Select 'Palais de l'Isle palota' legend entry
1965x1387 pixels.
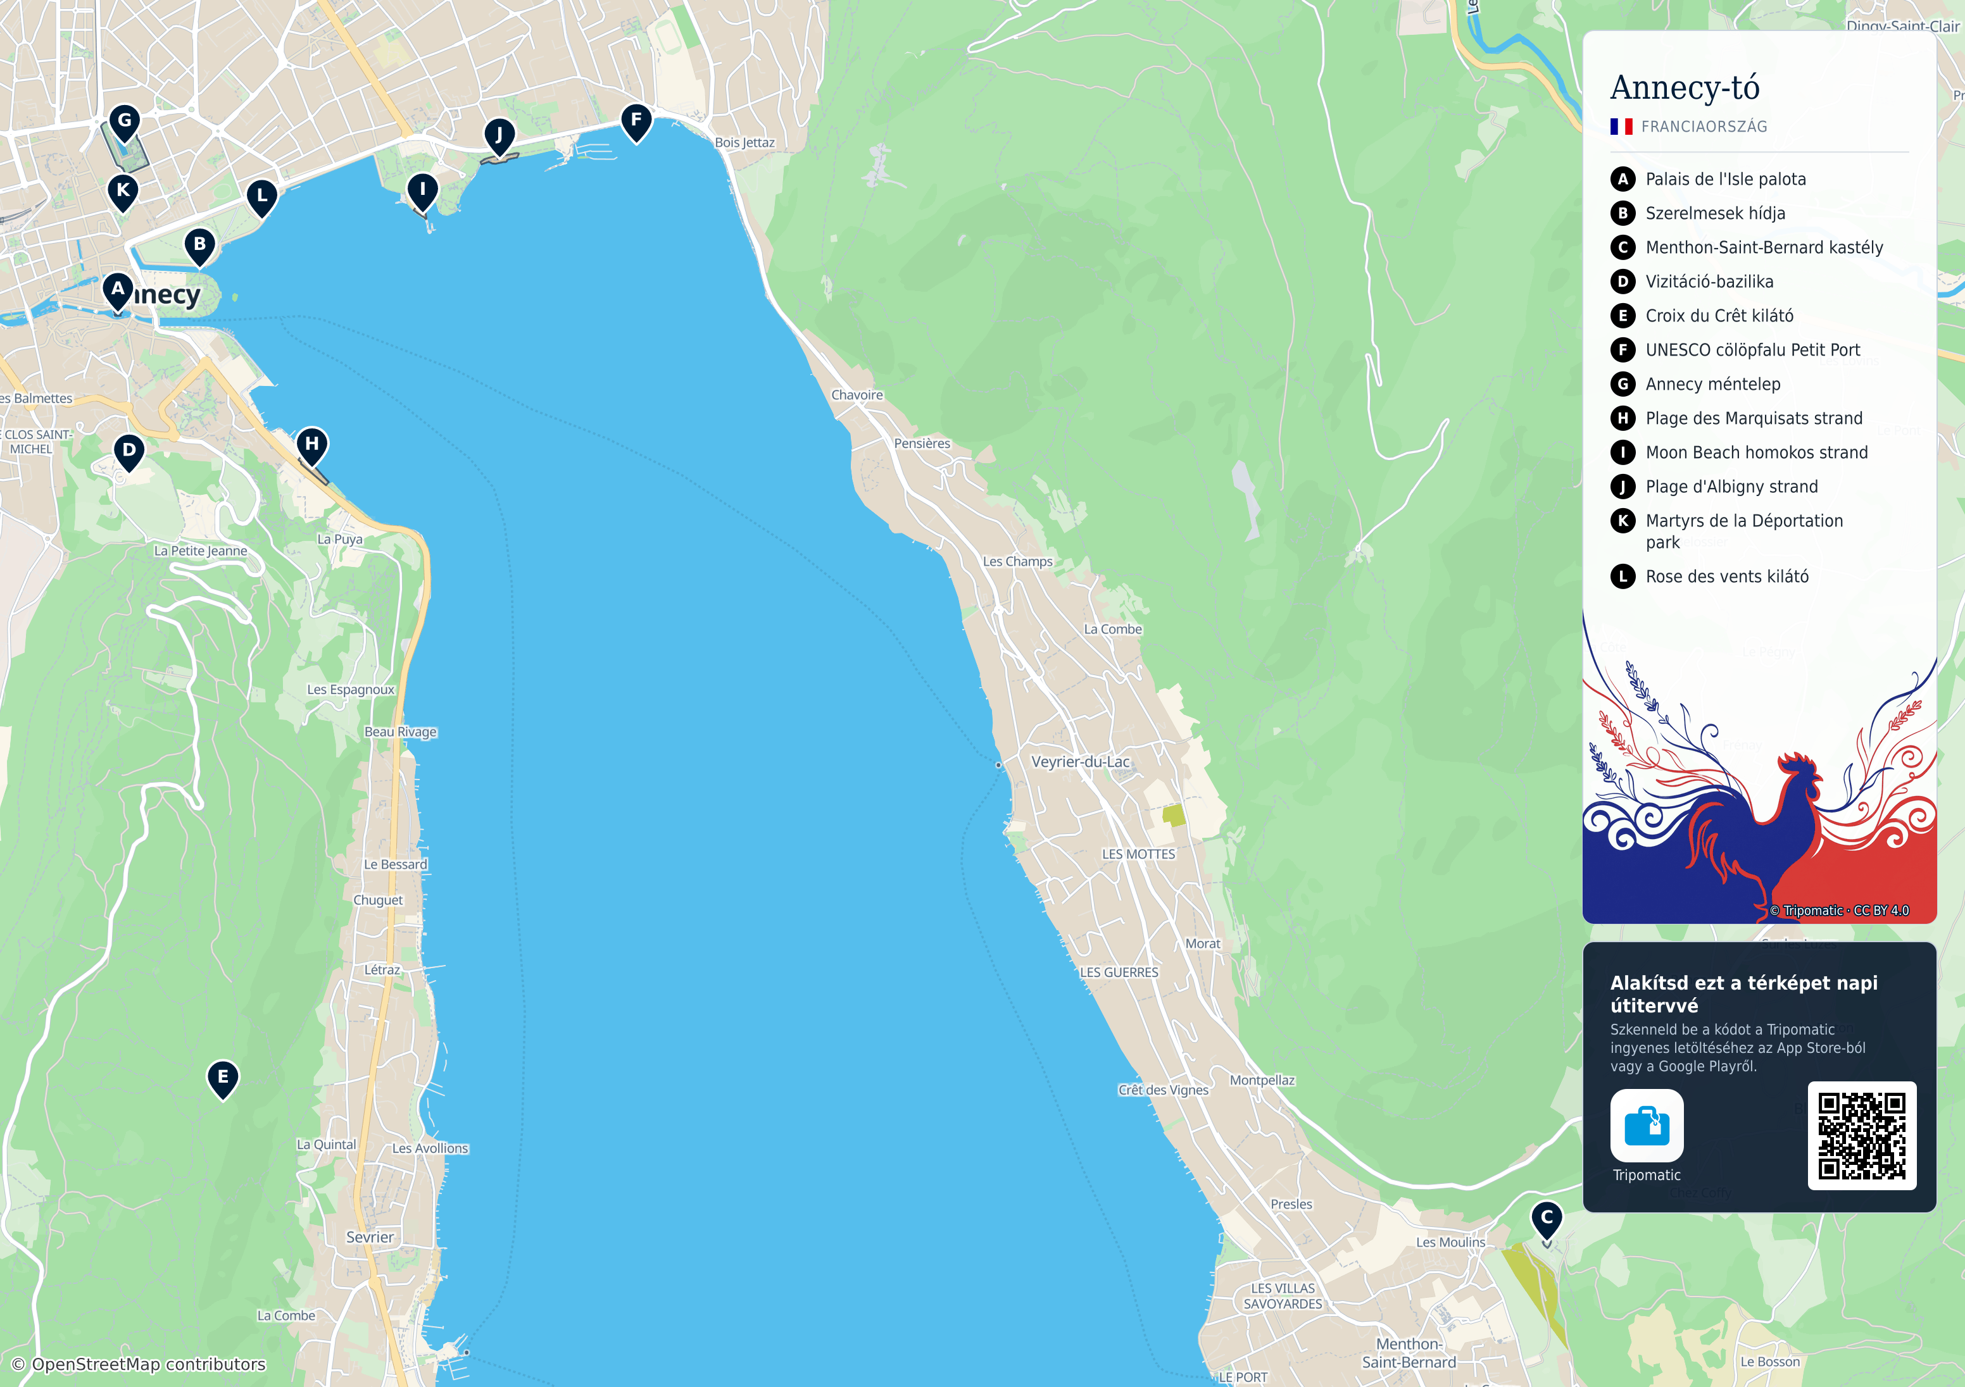[x=1725, y=179]
